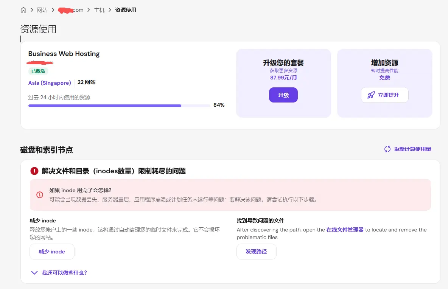Screen dimensions: 448x289
Task: Click the info circle icon in pink alert
Action: click(40, 195)
